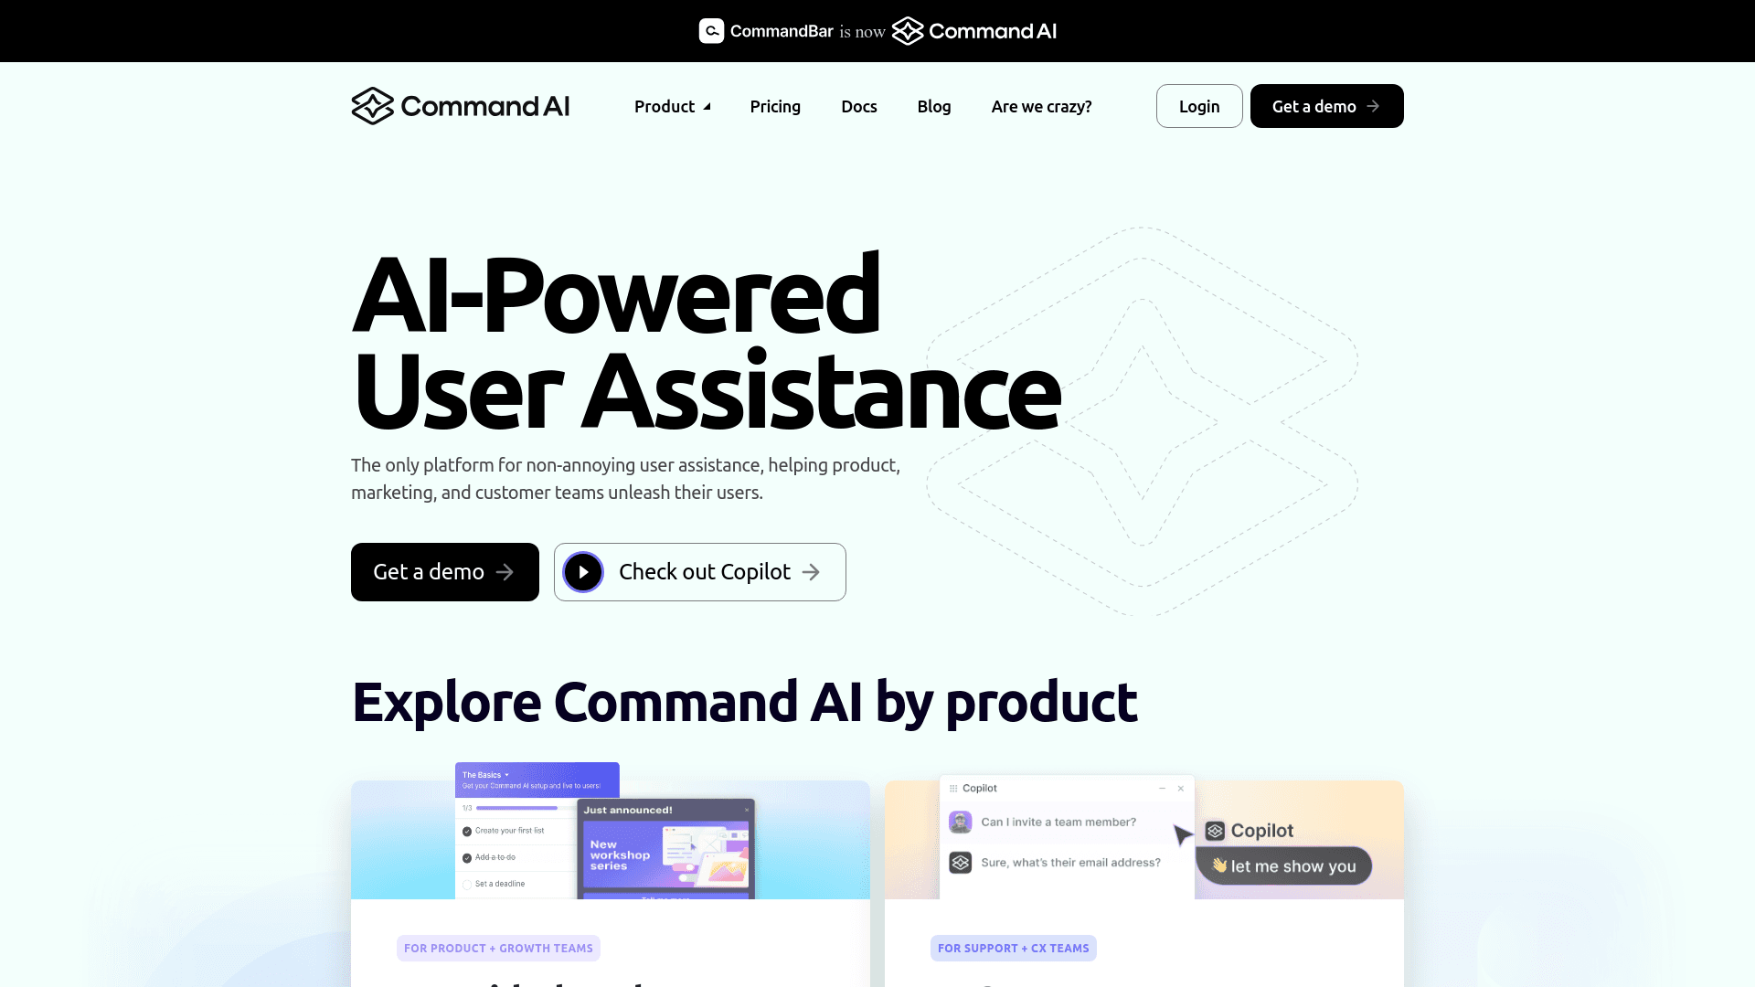Expand the Product dropdown menu

[672, 106]
